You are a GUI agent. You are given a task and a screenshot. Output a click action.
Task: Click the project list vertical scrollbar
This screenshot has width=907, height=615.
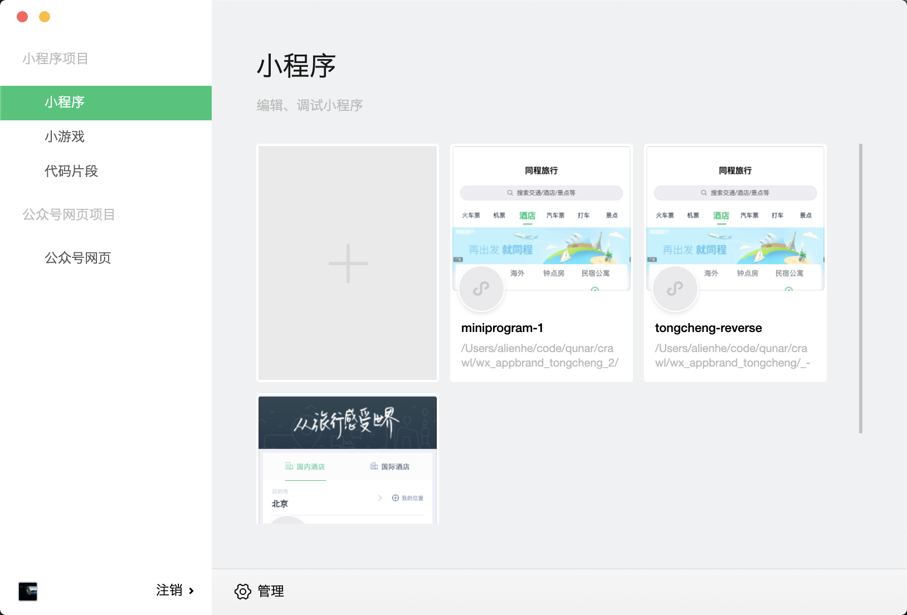pos(861,289)
